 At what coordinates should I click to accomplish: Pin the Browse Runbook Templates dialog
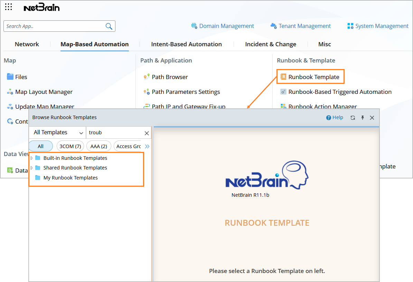363,118
